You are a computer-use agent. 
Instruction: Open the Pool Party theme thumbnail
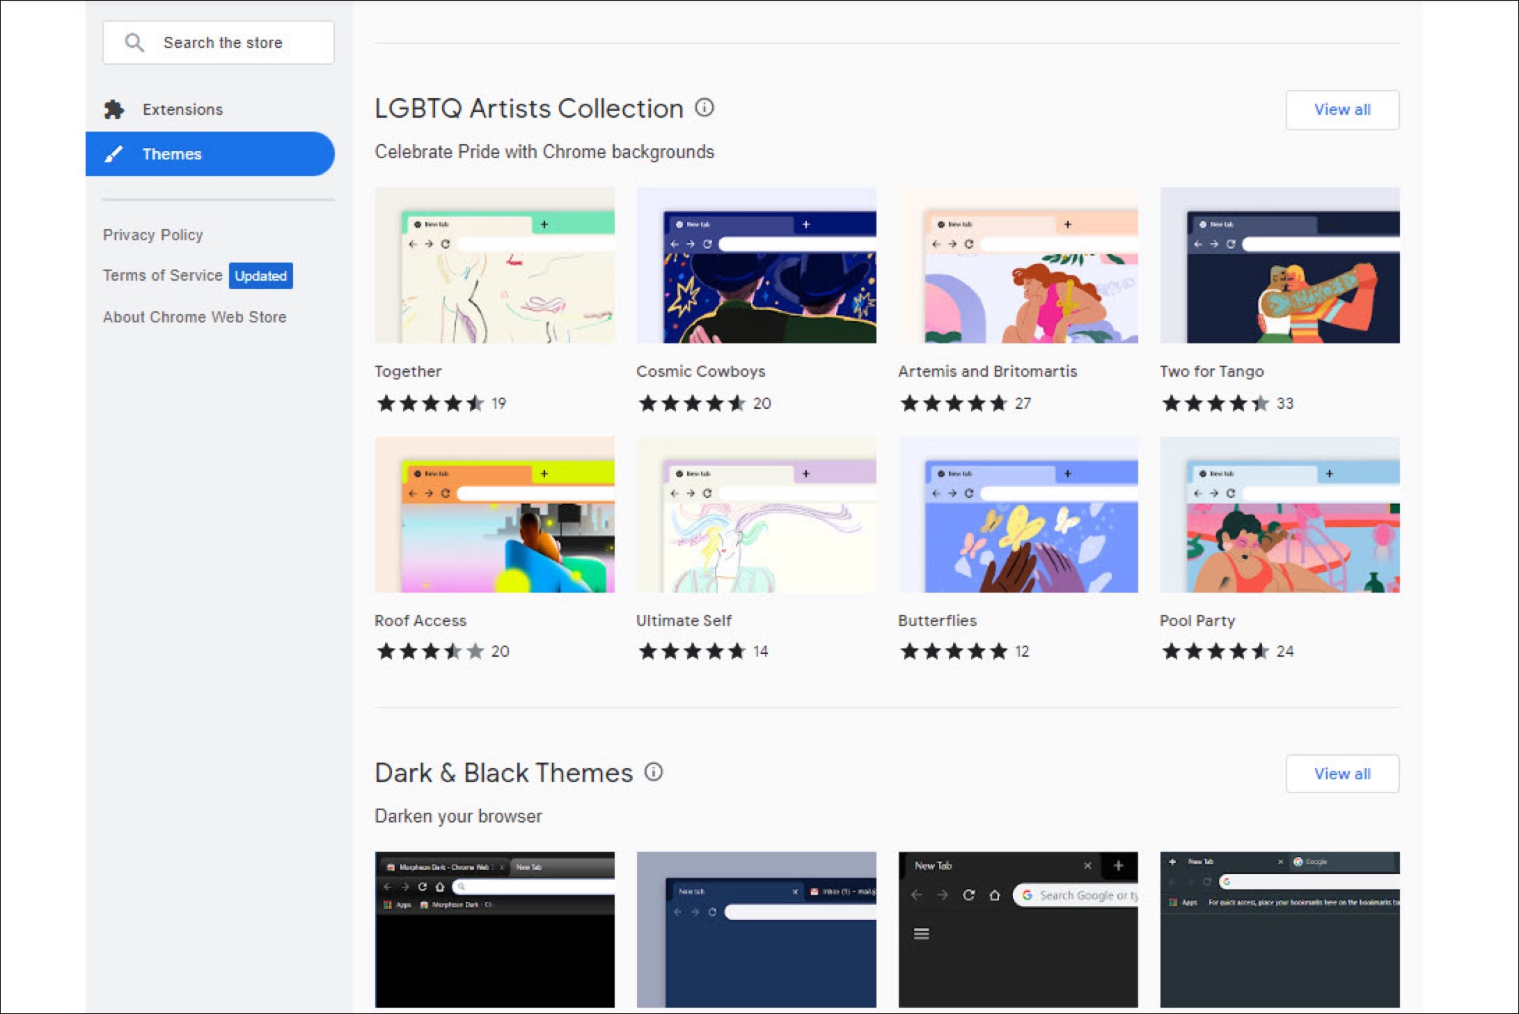tap(1280, 515)
